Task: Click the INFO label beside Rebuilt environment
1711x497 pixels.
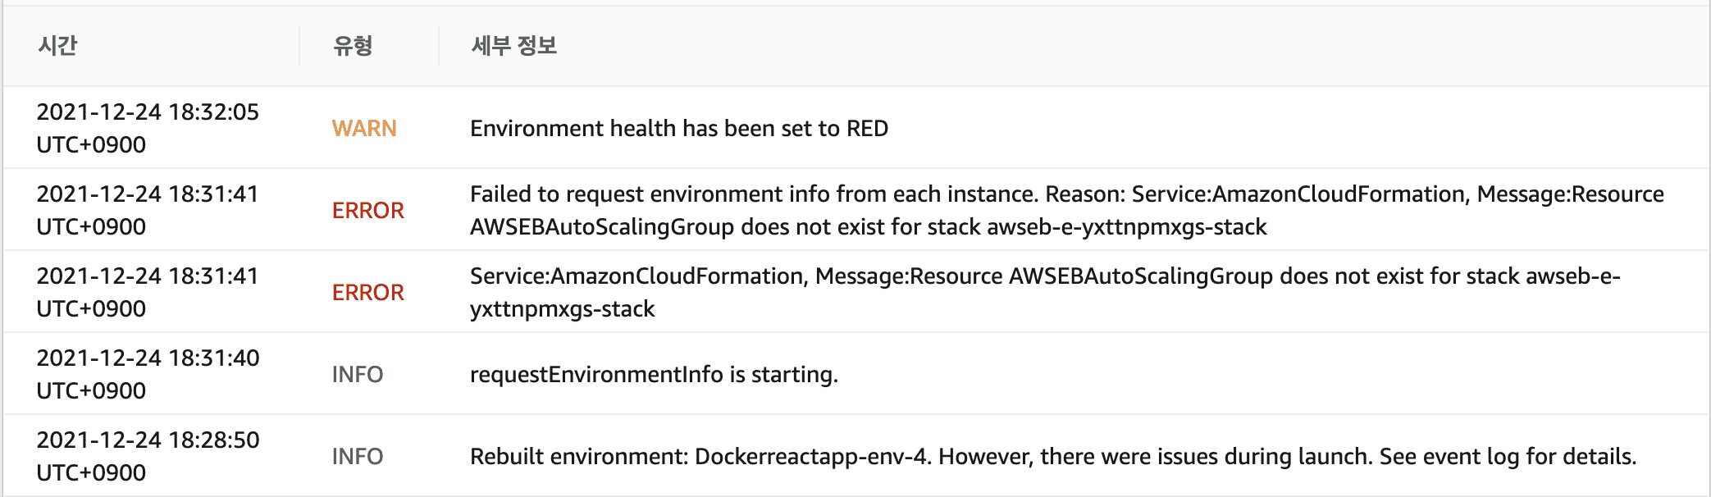Action: pos(358,456)
